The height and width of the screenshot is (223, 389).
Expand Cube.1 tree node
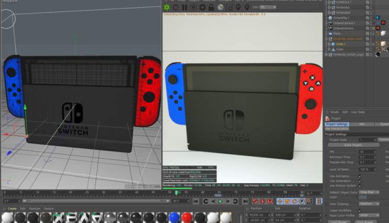(329, 44)
